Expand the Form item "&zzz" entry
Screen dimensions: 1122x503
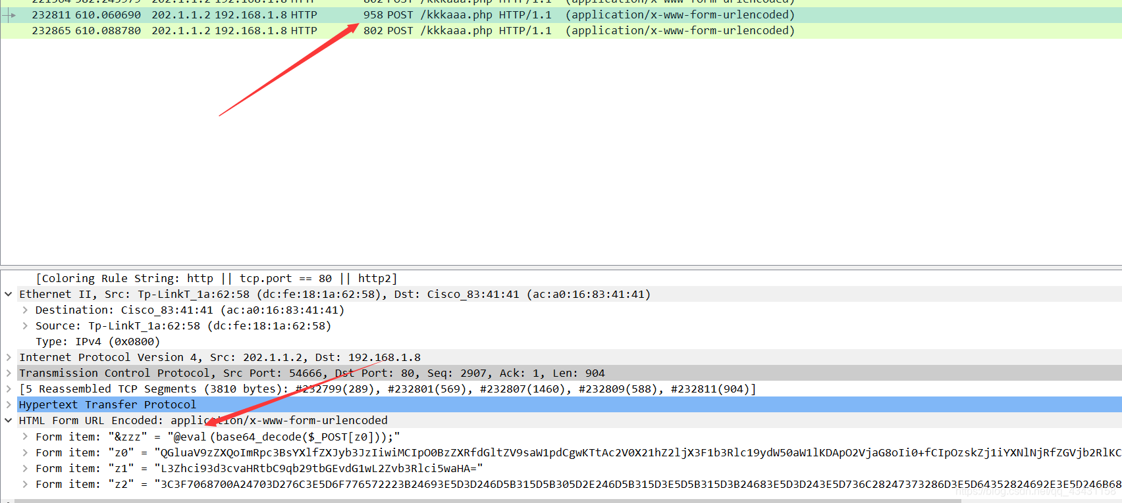[x=25, y=437]
